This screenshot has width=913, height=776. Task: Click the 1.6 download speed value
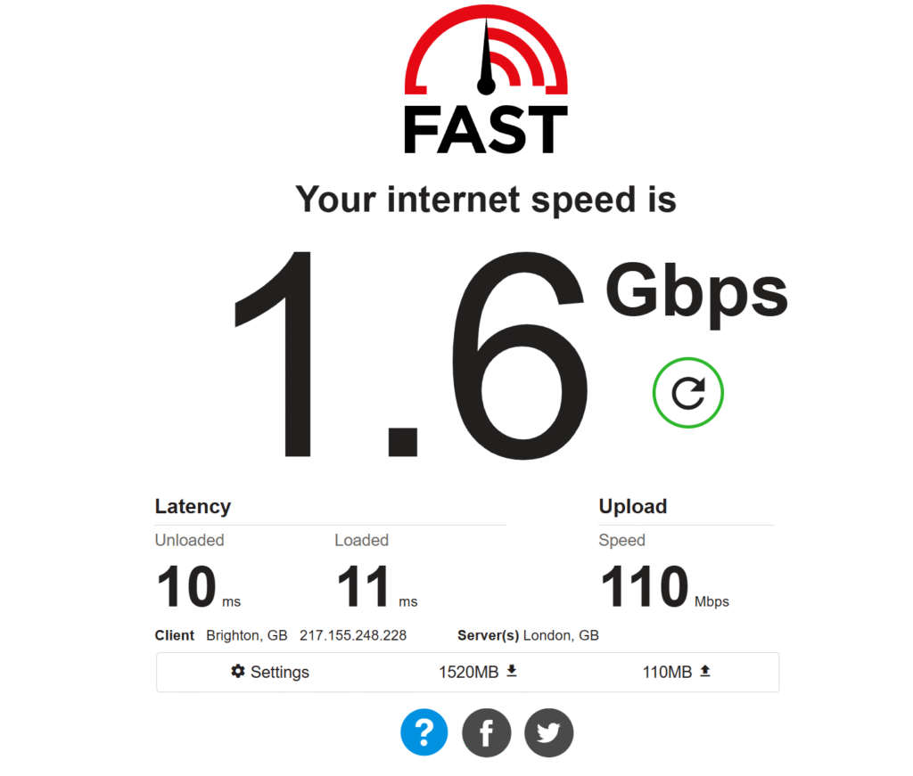410,355
